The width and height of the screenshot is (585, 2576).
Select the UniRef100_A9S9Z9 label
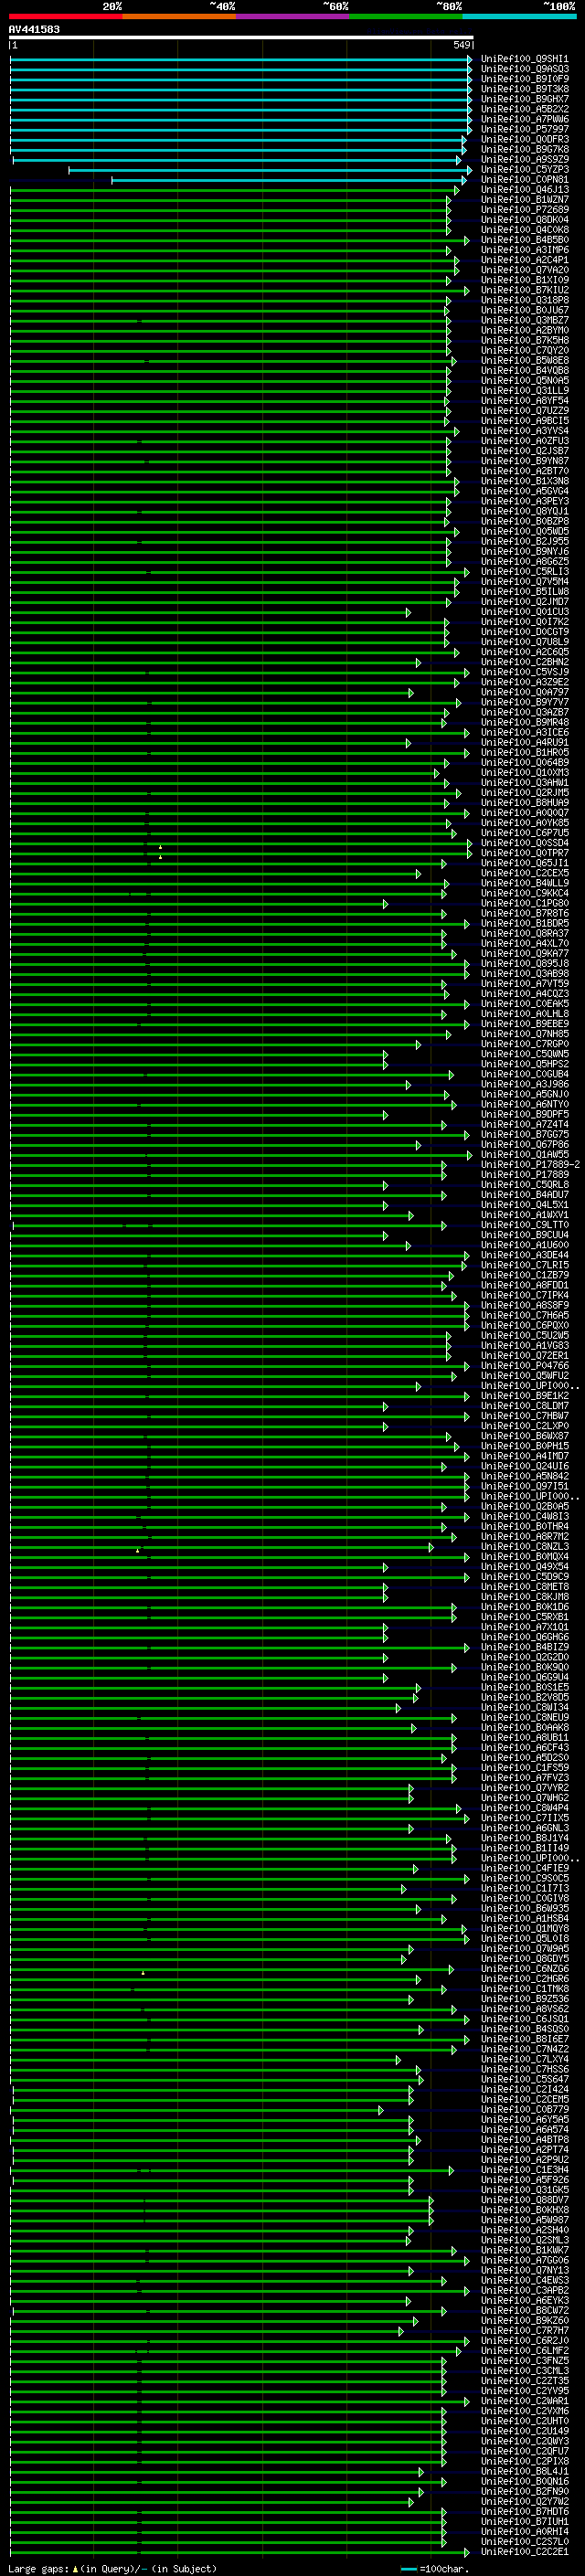(x=524, y=159)
